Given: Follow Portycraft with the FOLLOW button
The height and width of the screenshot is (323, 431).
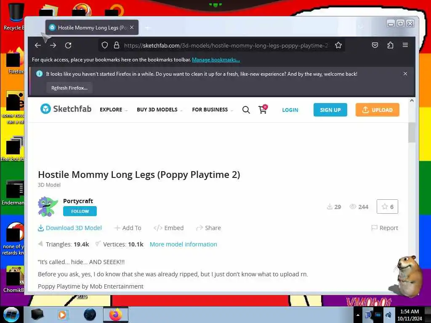Looking at the screenshot, I should pyautogui.click(x=80, y=211).
